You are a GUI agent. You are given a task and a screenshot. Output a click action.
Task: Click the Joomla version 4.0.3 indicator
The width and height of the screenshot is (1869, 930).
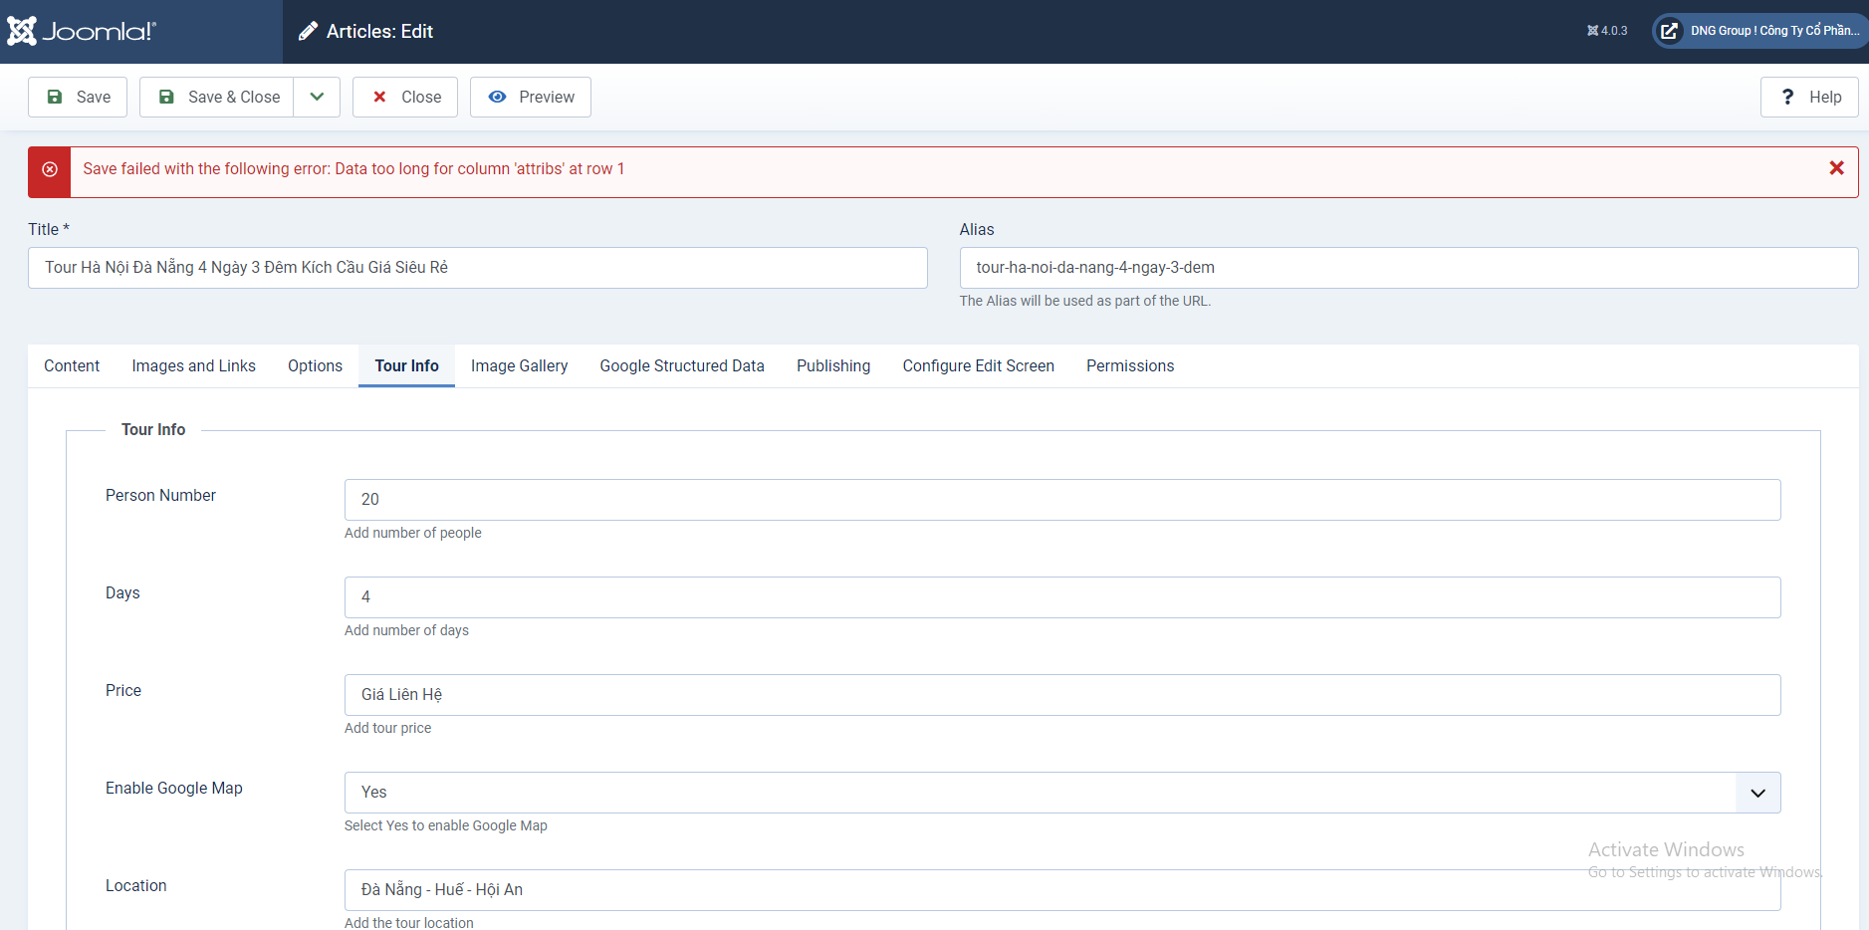point(1606,31)
